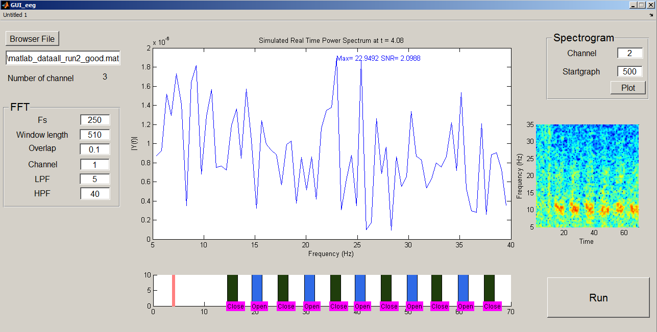Click the GUI_eeg application icon in the title bar

click(x=5, y=5)
